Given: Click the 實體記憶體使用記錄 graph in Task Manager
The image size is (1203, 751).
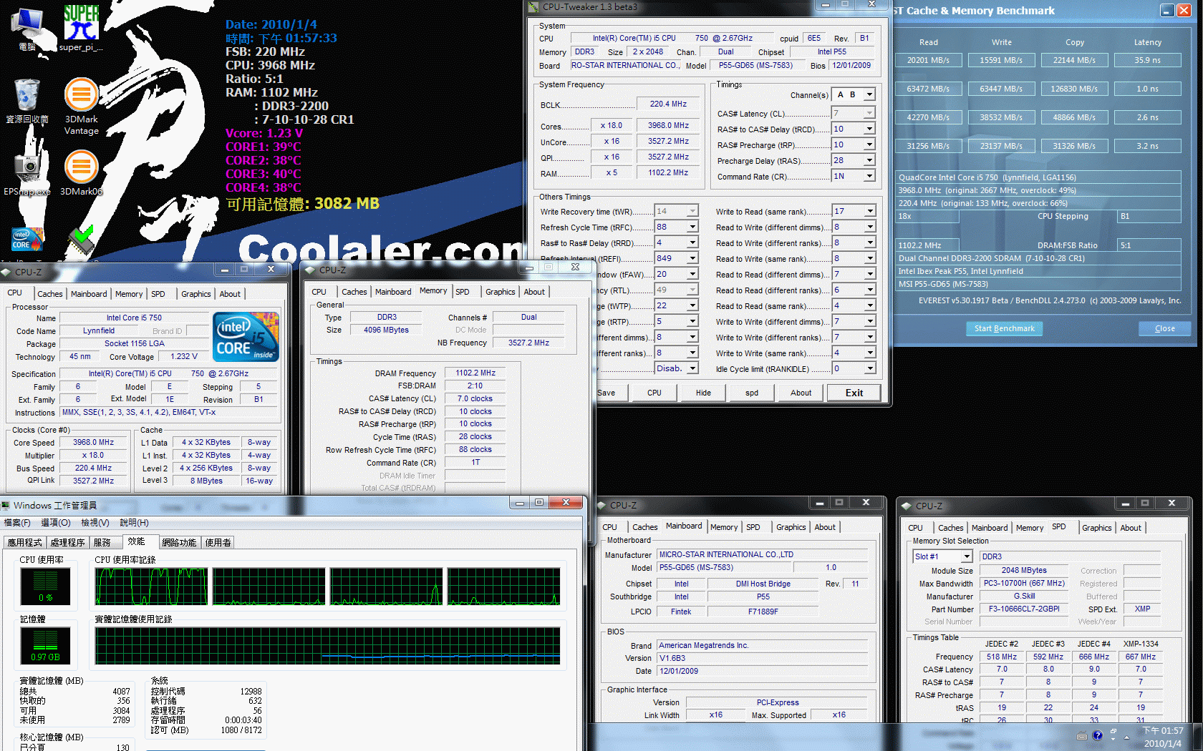Looking at the screenshot, I should [328, 645].
